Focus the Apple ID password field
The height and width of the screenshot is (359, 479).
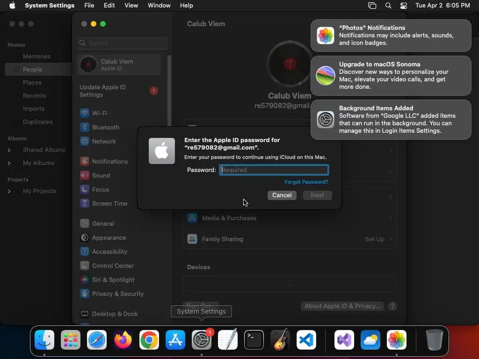tap(274, 170)
